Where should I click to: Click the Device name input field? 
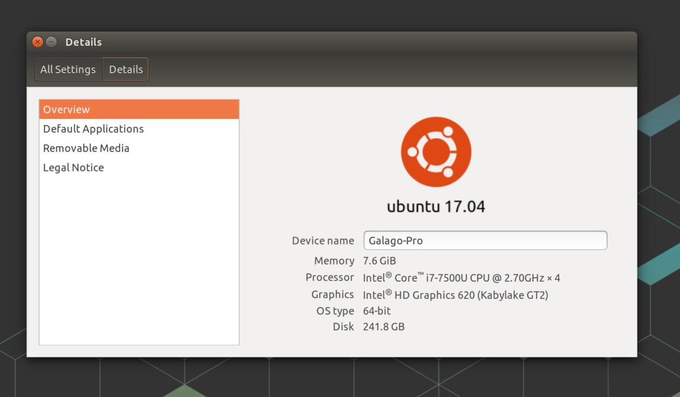(485, 240)
